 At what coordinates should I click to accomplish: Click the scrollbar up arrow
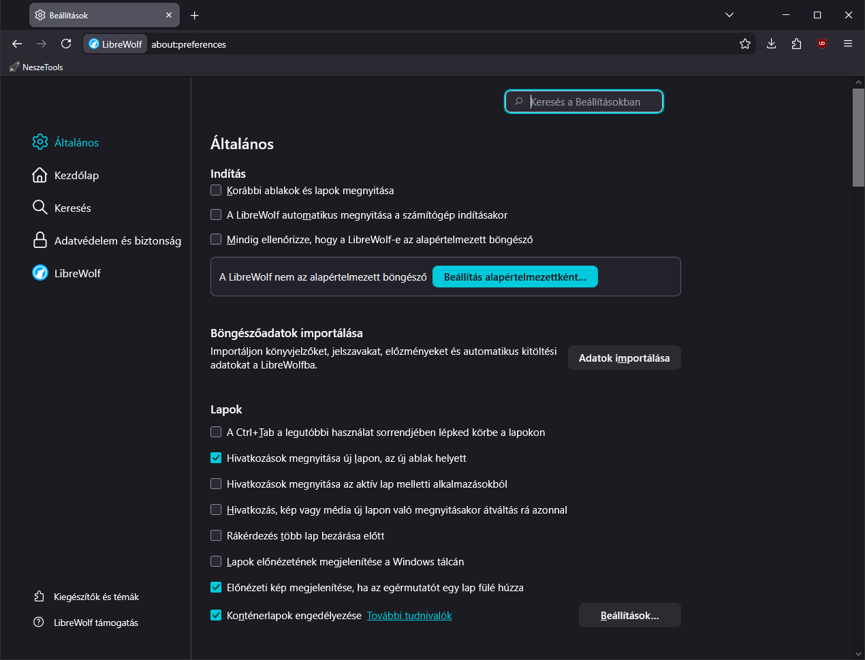pyautogui.click(x=858, y=82)
